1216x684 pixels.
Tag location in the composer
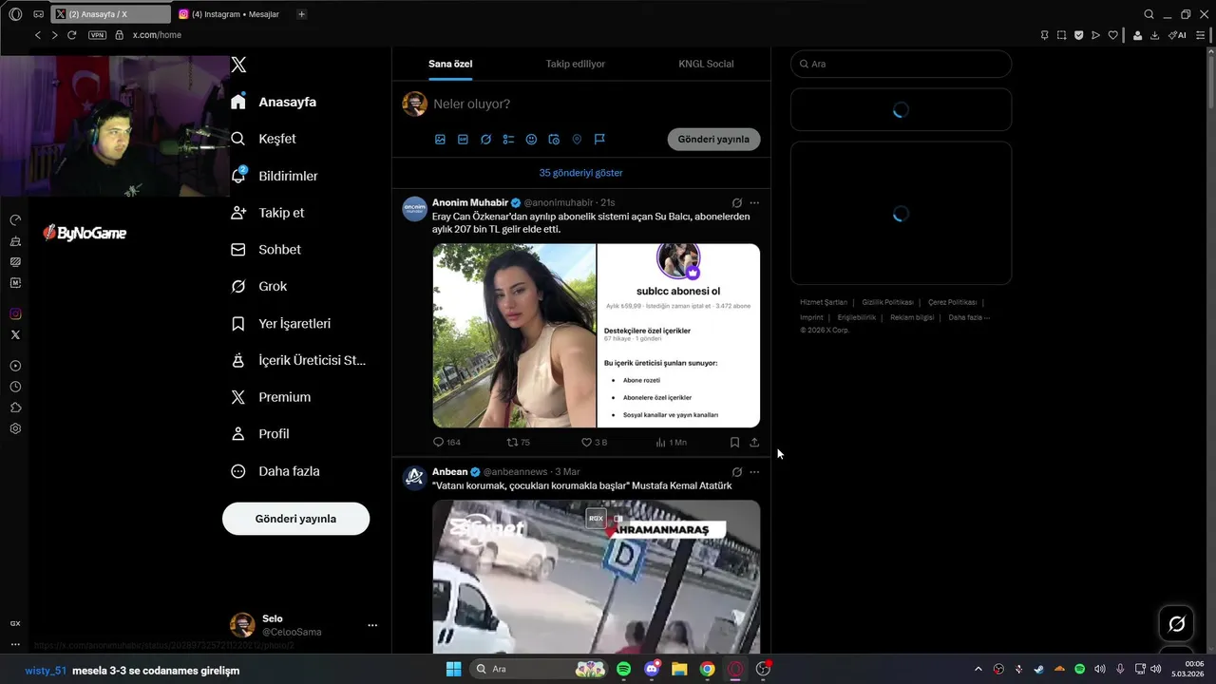pos(577,140)
